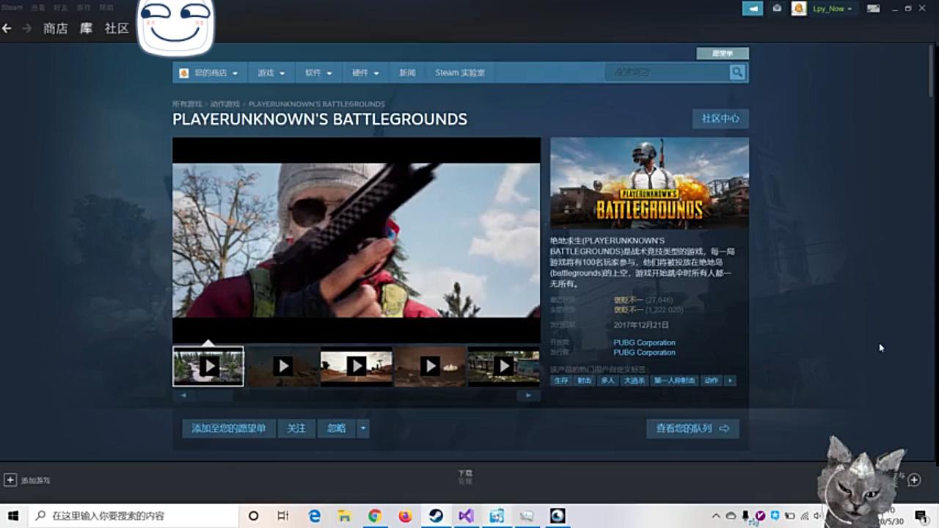Screen dimensions: 939x528
Task: Open the developer PUBG Corporation link
Action: tap(644, 342)
